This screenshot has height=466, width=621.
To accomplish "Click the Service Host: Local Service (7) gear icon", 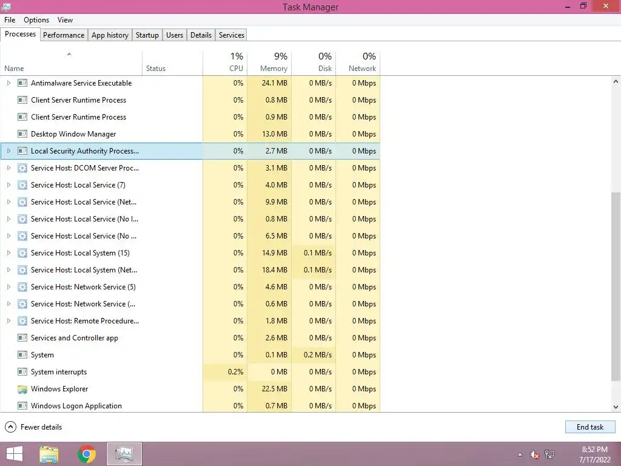I will click(22, 185).
